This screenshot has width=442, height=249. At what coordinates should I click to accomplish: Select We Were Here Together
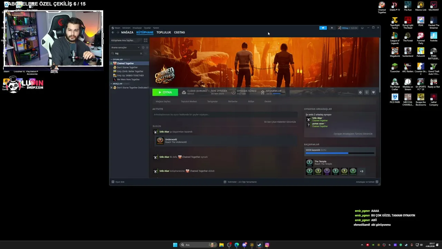click(128, 80)
